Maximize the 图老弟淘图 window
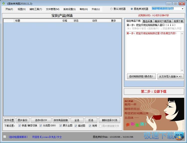The image size is (187, 143). click(175, 4)
